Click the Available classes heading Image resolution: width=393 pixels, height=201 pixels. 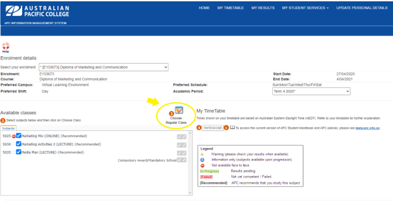click(18, 113)
